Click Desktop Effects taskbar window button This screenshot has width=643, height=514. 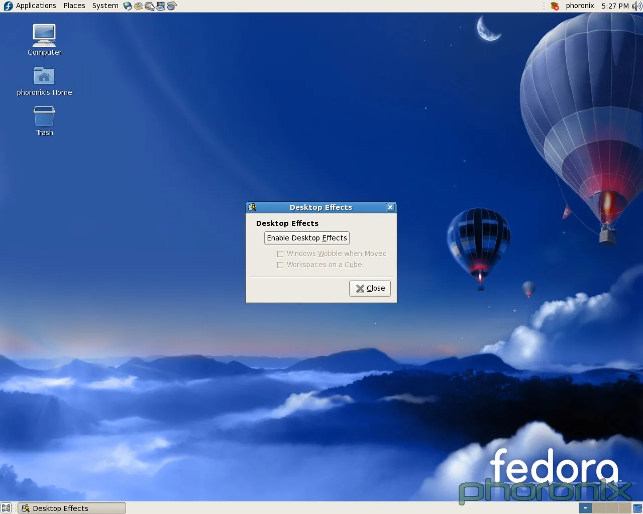tap(72, 508)
